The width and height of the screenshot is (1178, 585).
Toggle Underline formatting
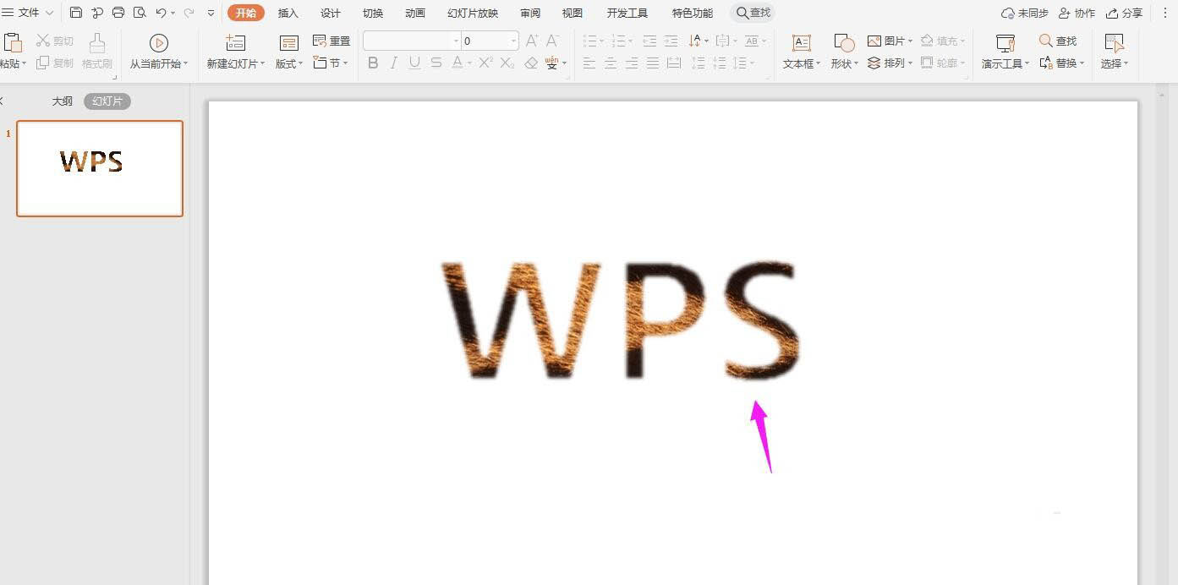click(x=414, y=63)
